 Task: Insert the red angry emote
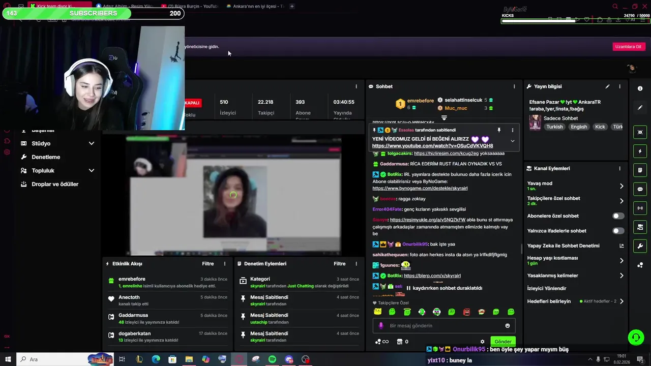tap(466, 312)
